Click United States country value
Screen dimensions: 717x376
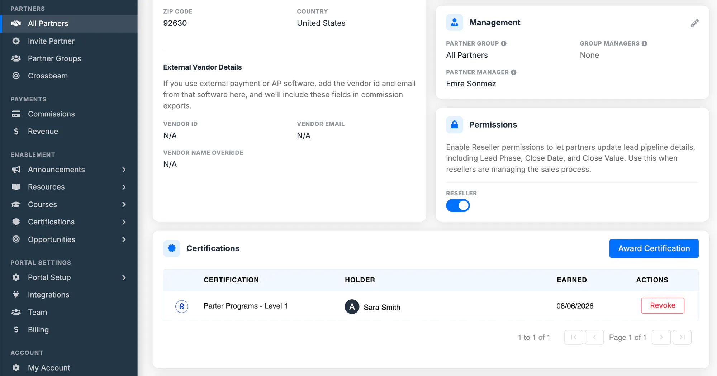tap(321, 23)
